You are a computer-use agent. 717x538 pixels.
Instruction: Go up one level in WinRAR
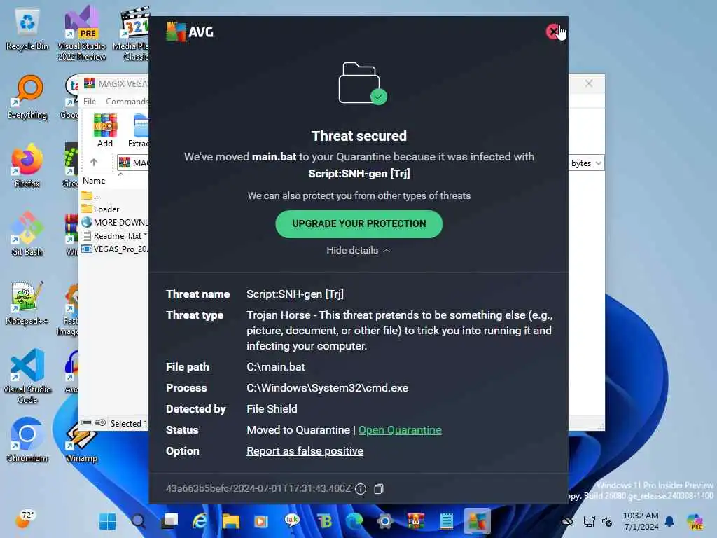[x=94, y=163]
